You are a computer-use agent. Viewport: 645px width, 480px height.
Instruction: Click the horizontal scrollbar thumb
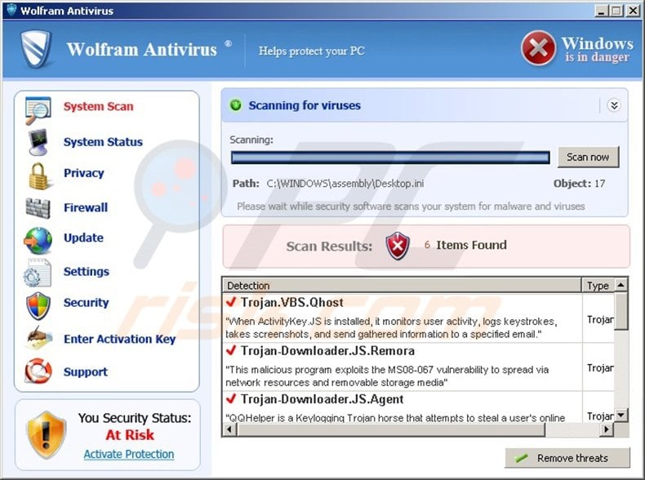coord(391,429)
